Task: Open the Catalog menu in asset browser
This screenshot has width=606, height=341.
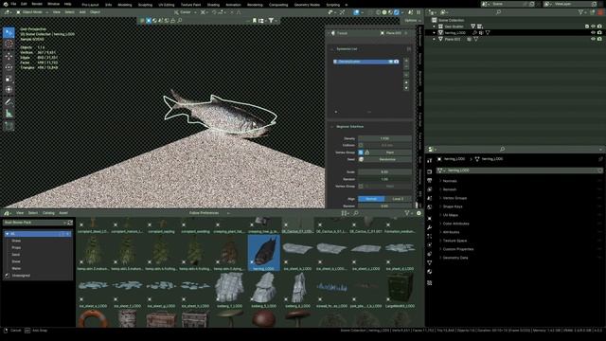Action: [48, 213]
